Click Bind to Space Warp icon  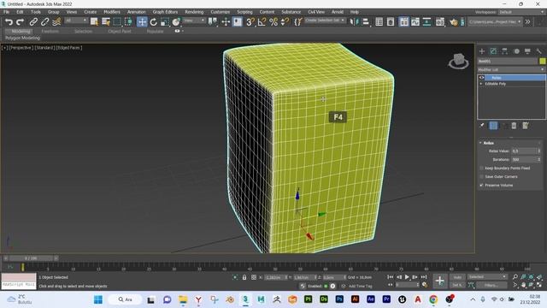[56, 22]
